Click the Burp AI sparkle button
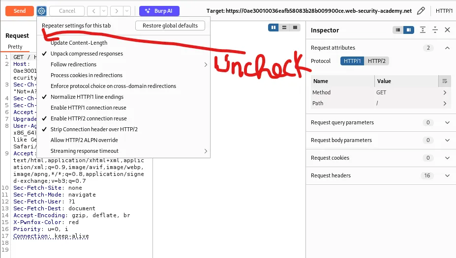The height and width of the screenshot is (258, 456). click(x=159, y=11)
